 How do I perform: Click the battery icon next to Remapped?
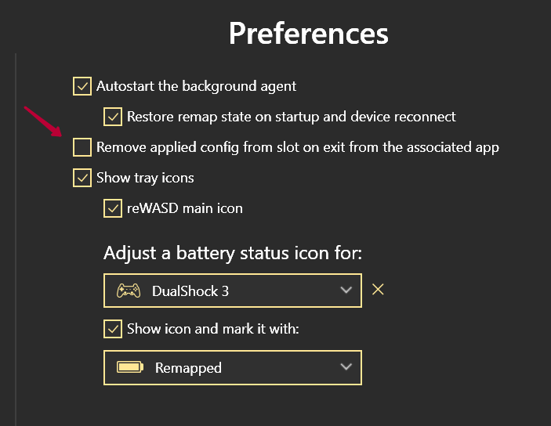tap(130, 367)
